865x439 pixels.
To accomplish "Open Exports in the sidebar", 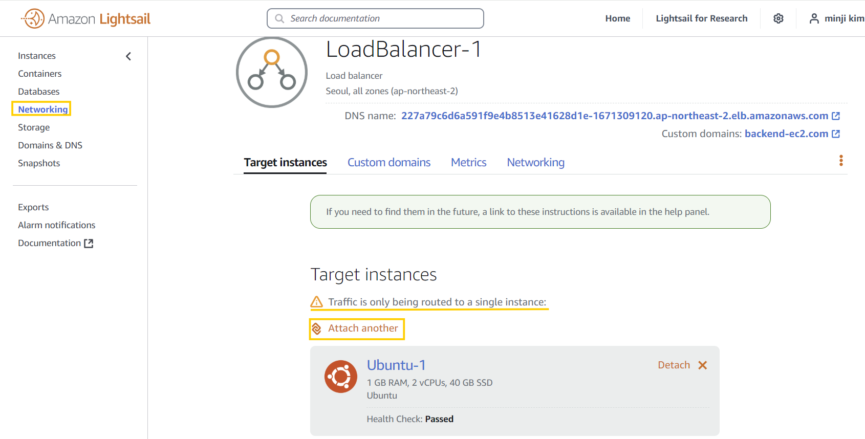I will (33, 207).
